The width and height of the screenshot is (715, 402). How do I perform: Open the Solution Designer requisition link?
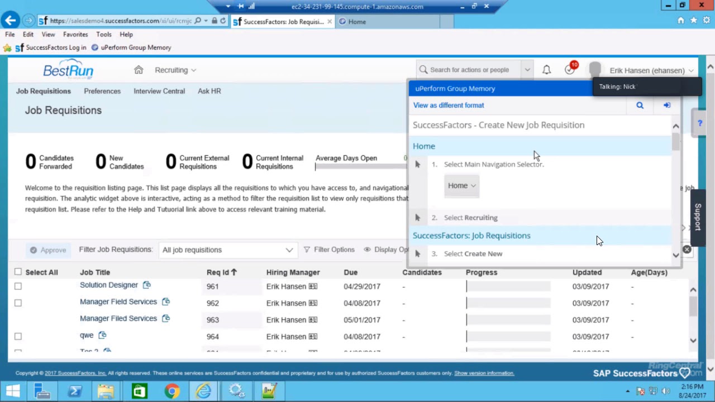pyautogui.click(x=109, y=285)
